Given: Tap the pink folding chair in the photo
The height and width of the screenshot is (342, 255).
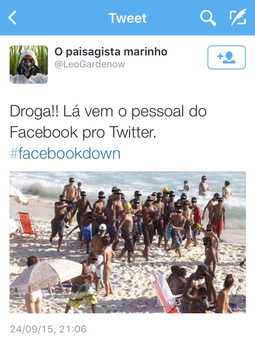Looking at the screenshot, I should click(x=166, y=291).
